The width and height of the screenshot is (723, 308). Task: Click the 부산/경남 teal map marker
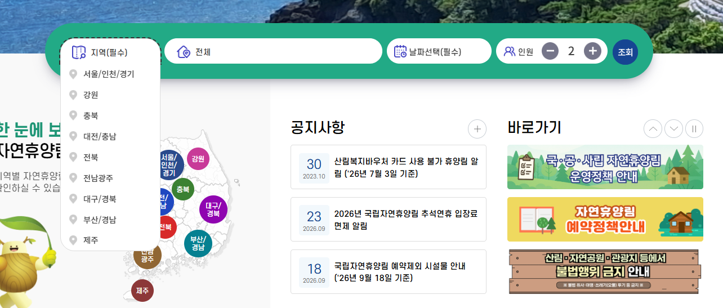pyautogui.click(x=198, y=243)
